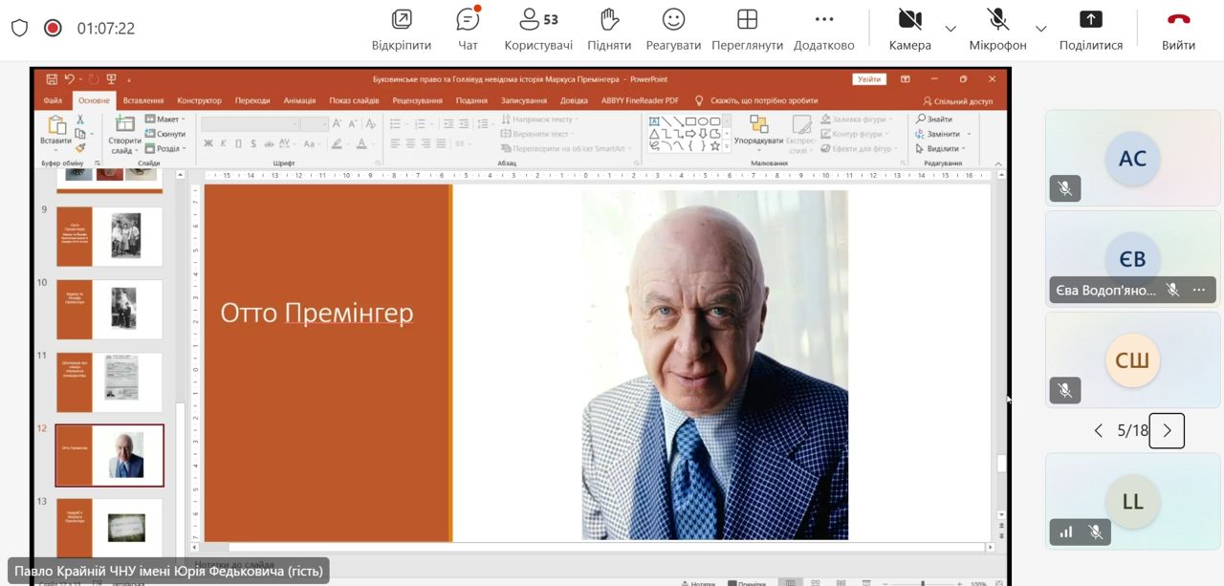
Task: Click the shared slide showing Отто Премінгер
Action: (x=598, y=363)
